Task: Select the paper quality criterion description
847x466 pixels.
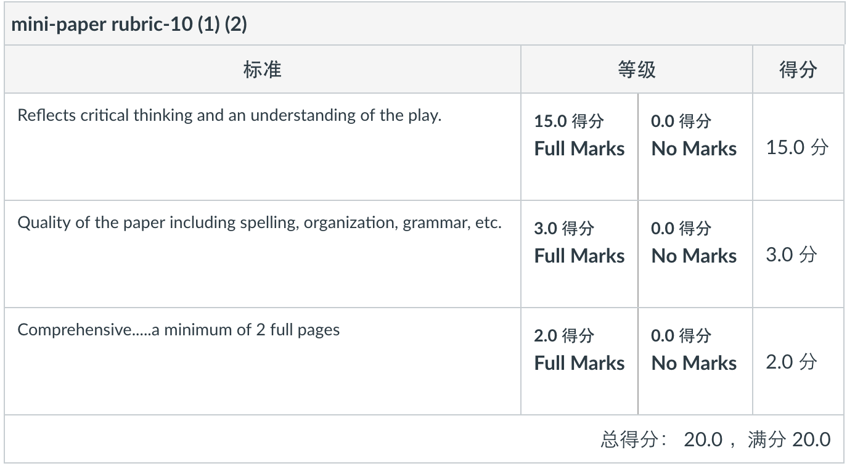Action: click(260, 223)
